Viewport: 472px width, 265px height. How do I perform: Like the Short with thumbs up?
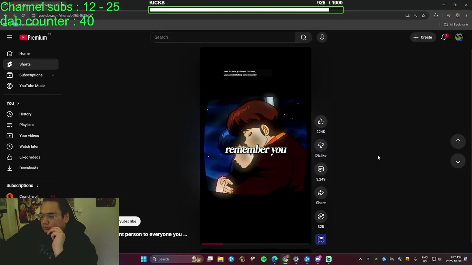coord(321,122)
